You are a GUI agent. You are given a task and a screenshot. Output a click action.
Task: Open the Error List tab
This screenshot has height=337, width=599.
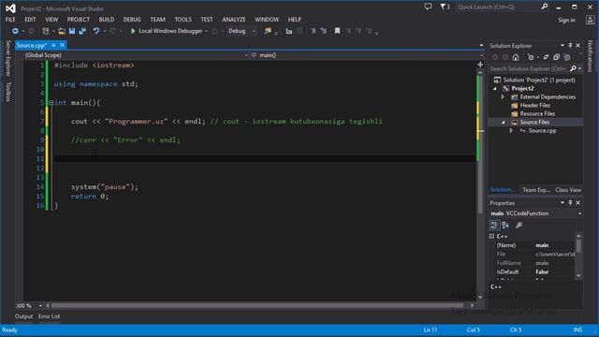coord(49,316)
